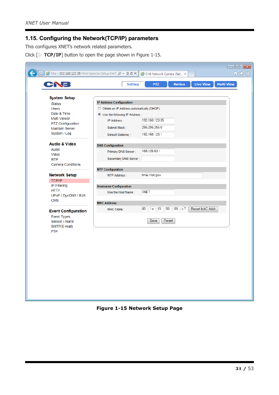Open Audio settings link

pos(56,150)
